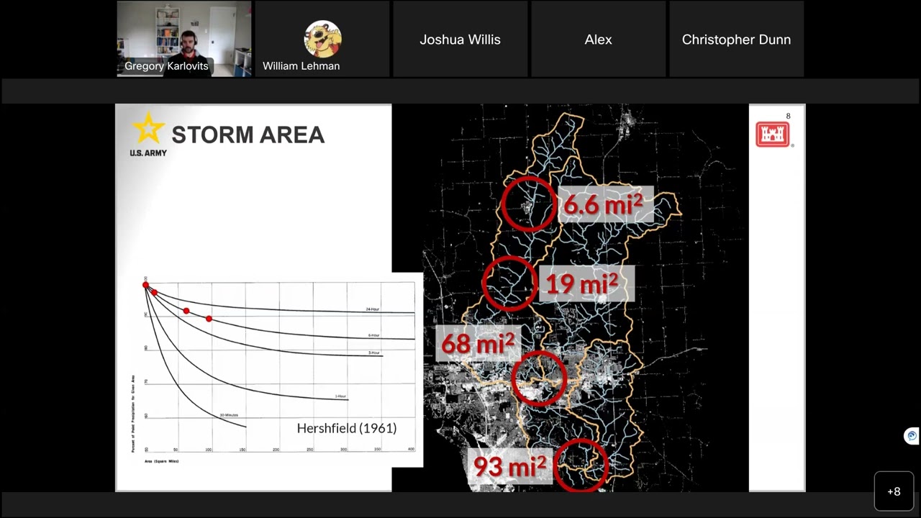The width and height of the screenshot is (921, 518).
Task: Click the 6-Hour curve label
Action: click(373, 335)
